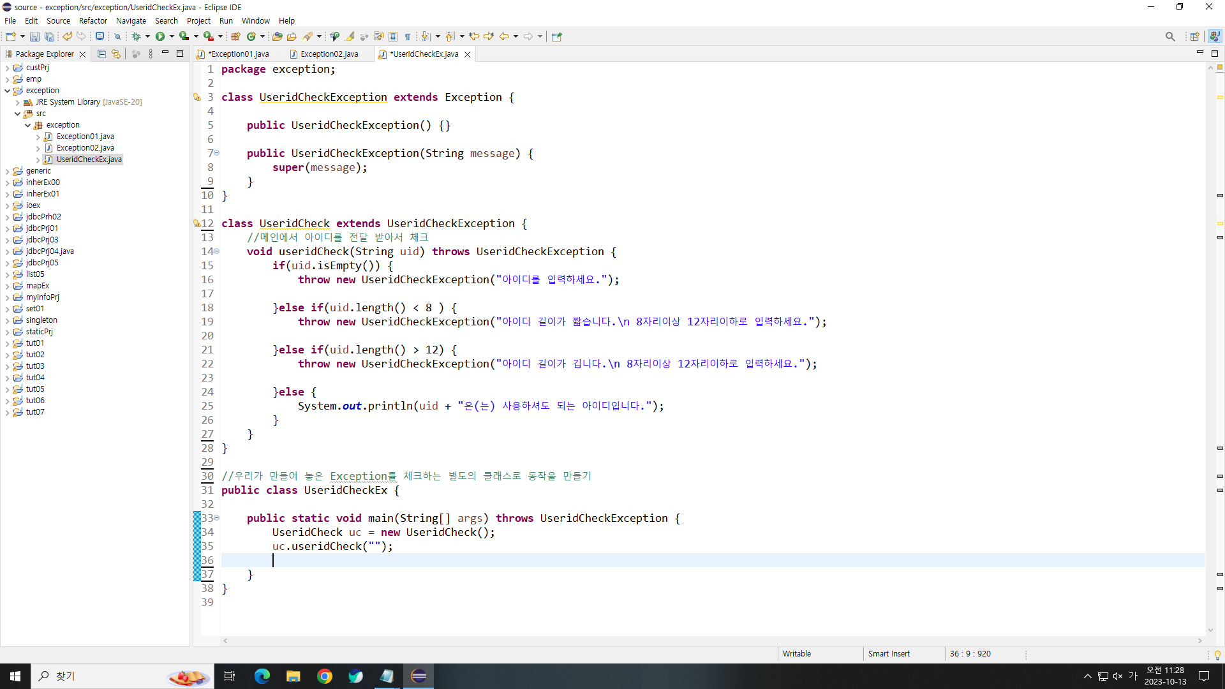Click Show Whitespace Characters pilcrow icon
Screen dimensions: 1225x689
(x=408, y=36)
